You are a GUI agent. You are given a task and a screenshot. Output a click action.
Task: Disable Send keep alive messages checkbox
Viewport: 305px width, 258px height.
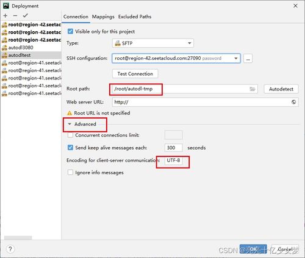[x=70, y=147]
